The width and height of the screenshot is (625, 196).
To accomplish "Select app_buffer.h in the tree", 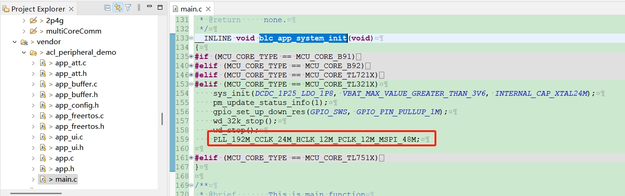I will 77,95.
